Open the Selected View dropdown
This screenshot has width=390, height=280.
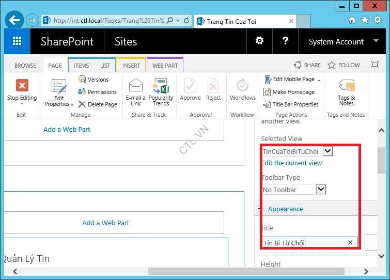[327, 151]
